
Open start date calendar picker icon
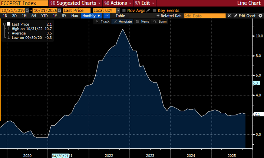tap(27, 10)
